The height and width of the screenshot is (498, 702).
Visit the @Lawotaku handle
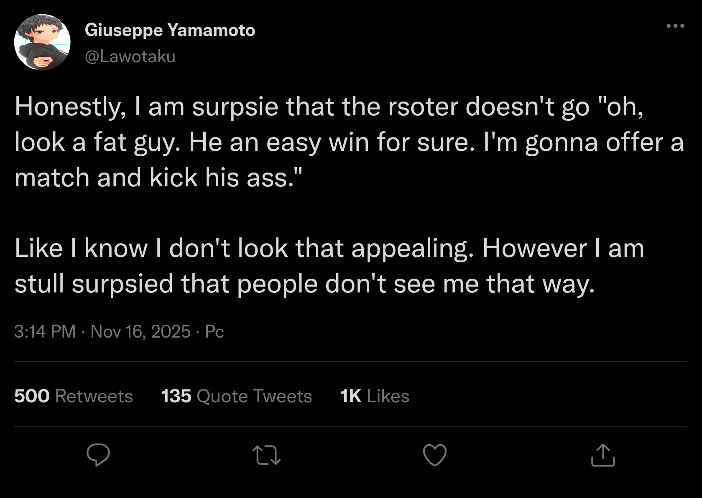[130, 56]
